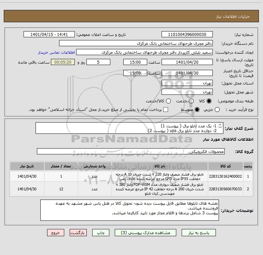Click the ردیف column header
Viewport: 263px width, 255px height.
tap(248, 166)
